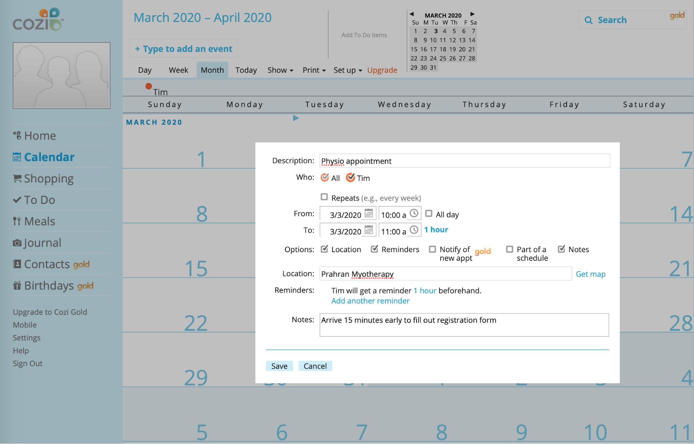Screen dimensions: 694x444
Task: Click the clock icon beside 10:00 a
Action: 414,213
